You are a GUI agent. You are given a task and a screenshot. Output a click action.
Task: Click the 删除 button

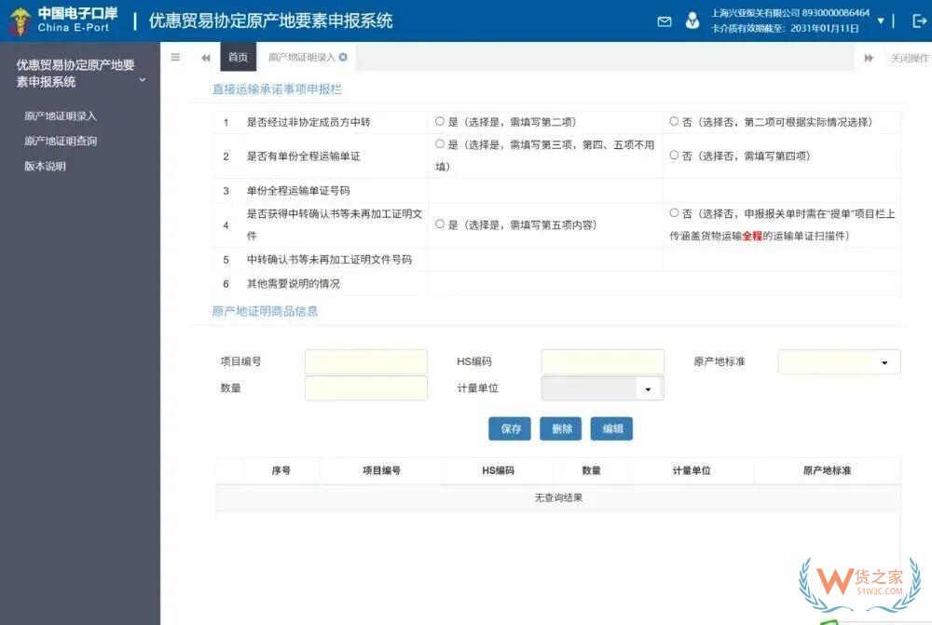point(560,428)
